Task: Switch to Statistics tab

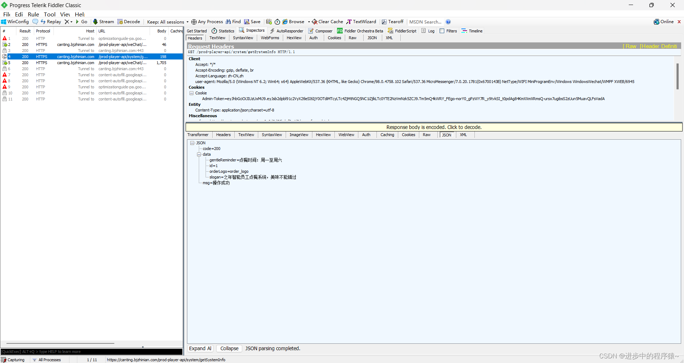Action: coord(223,31)
